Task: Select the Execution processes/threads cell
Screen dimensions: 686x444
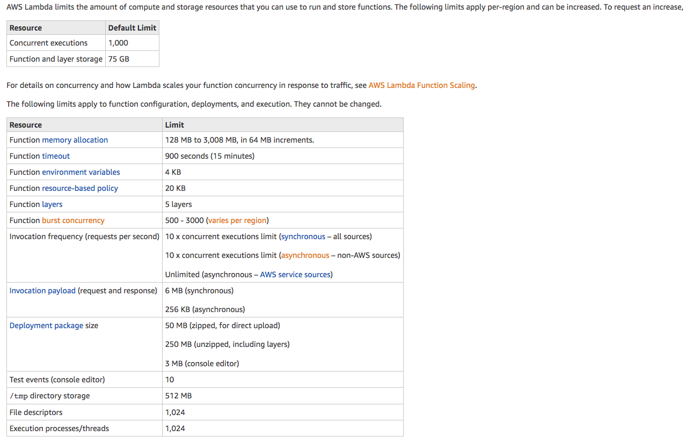Action: 84,428
